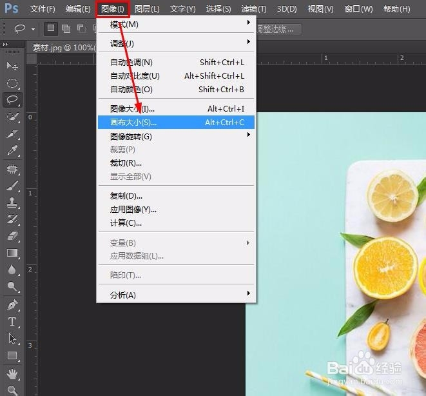
Task: Select the Clone Stamp tool
Action: [12, 203]
